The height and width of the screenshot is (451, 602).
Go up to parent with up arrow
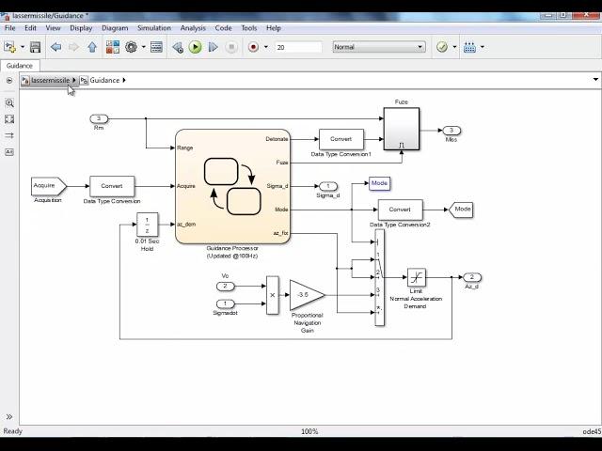[92, 47]
